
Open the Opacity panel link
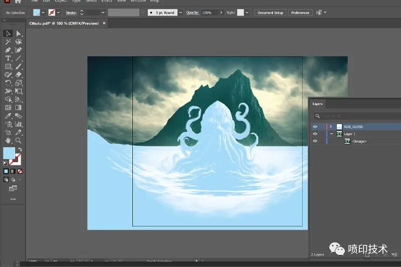[192, 13]
